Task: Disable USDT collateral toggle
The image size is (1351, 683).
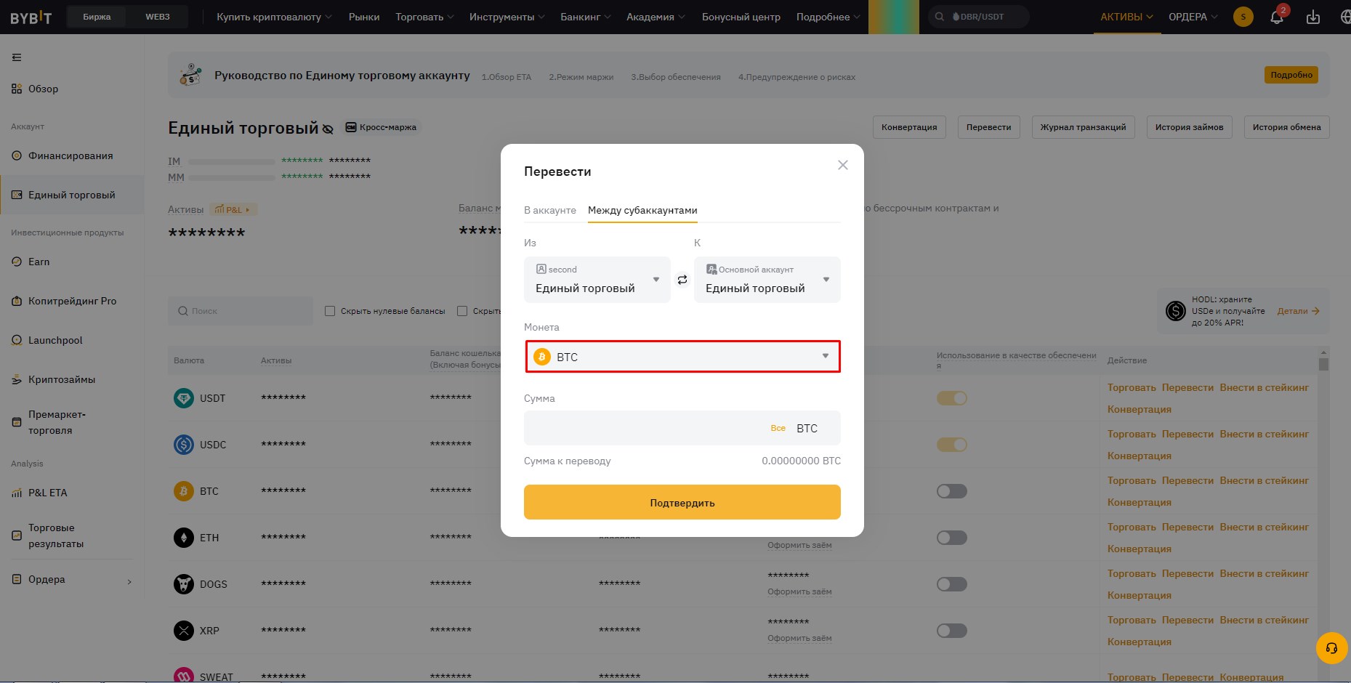Action: [x=952, y=398]
